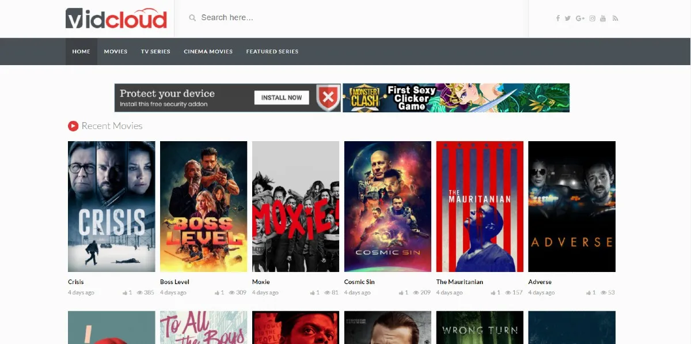The width and height of the screenshot is (691, 344).
Task: Click the thumbs-up icon under Crisis
Action: pyautogui.click(x=124, y=293)
